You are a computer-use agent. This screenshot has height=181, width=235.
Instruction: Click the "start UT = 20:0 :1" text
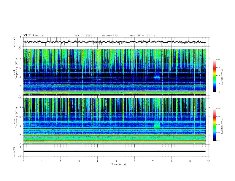pos(143,35)
